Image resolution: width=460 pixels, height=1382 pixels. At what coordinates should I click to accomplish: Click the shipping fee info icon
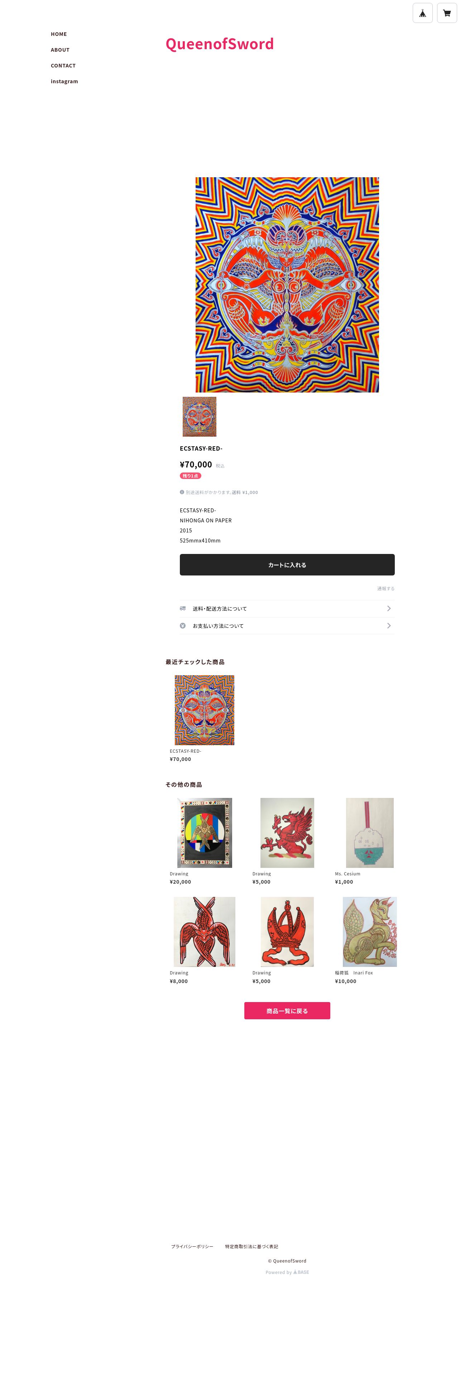182,492
